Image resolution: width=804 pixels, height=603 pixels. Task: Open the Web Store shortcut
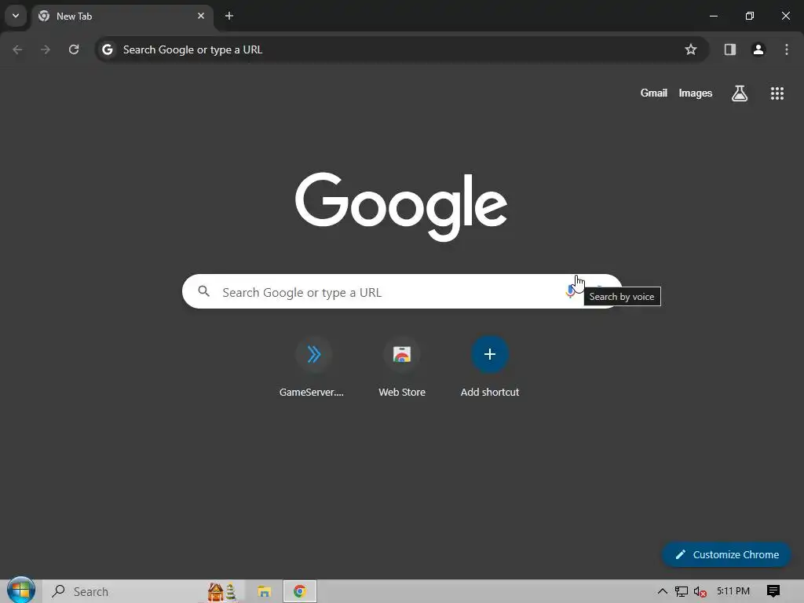pyautogui.click(x=402, y=367)
